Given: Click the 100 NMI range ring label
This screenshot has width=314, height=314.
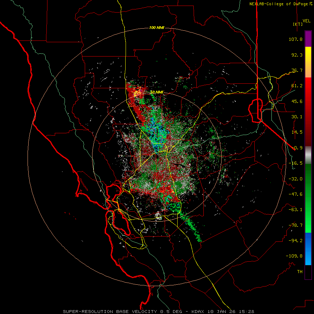Looking at the screenshot, I should click(157, 28).
